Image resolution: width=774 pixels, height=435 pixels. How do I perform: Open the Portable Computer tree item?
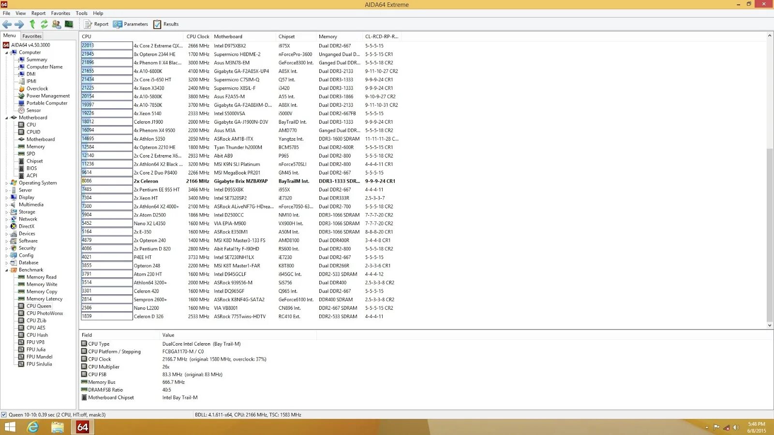click(47, 103)
